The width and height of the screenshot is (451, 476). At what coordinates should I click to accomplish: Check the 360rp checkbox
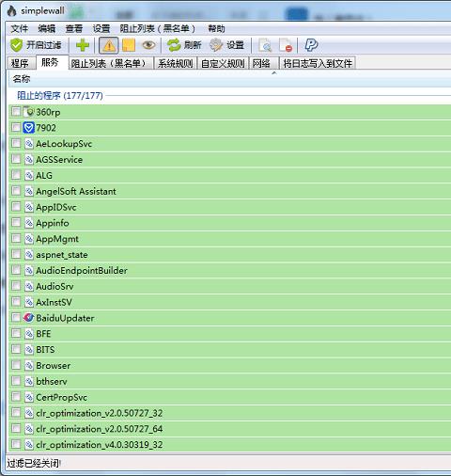tap(16, 111)
